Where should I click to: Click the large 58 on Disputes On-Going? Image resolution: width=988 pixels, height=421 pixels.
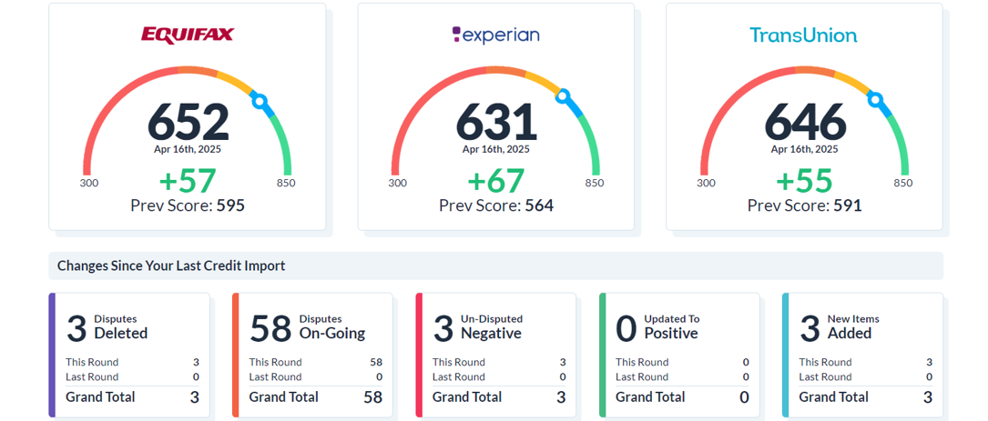pos(271,328)
